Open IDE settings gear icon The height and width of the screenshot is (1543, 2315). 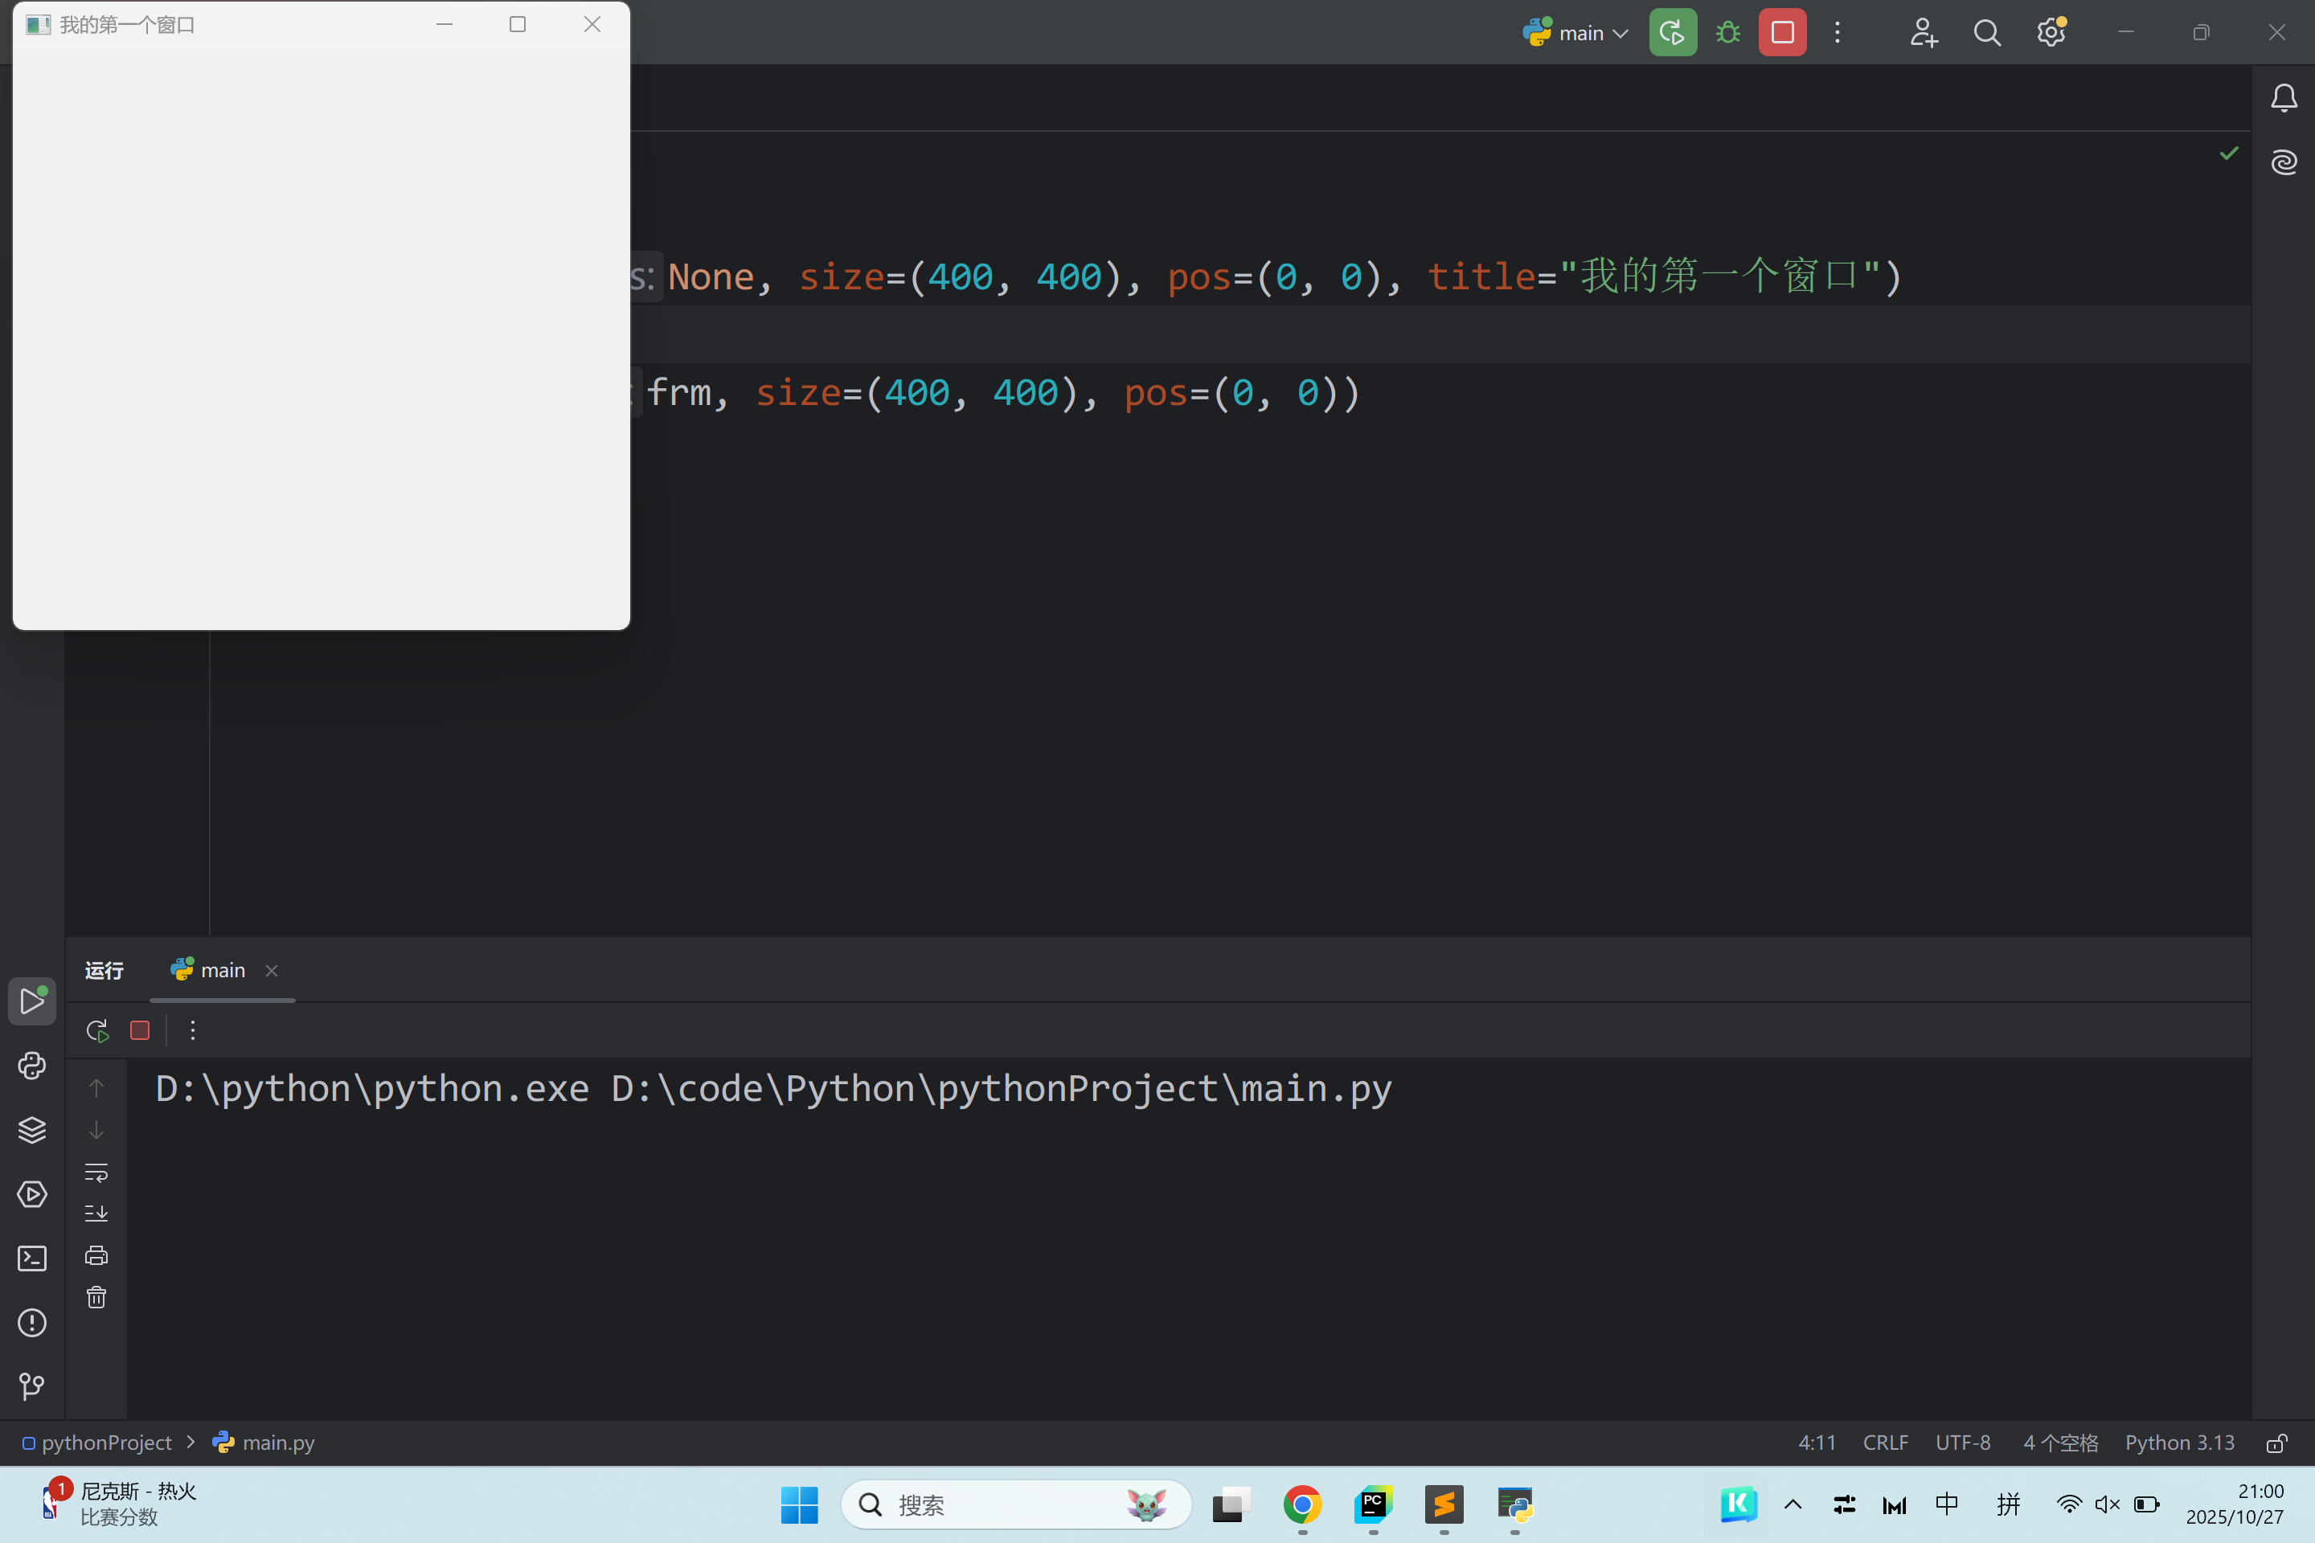pyautogui.click(x=2051, y=32)
